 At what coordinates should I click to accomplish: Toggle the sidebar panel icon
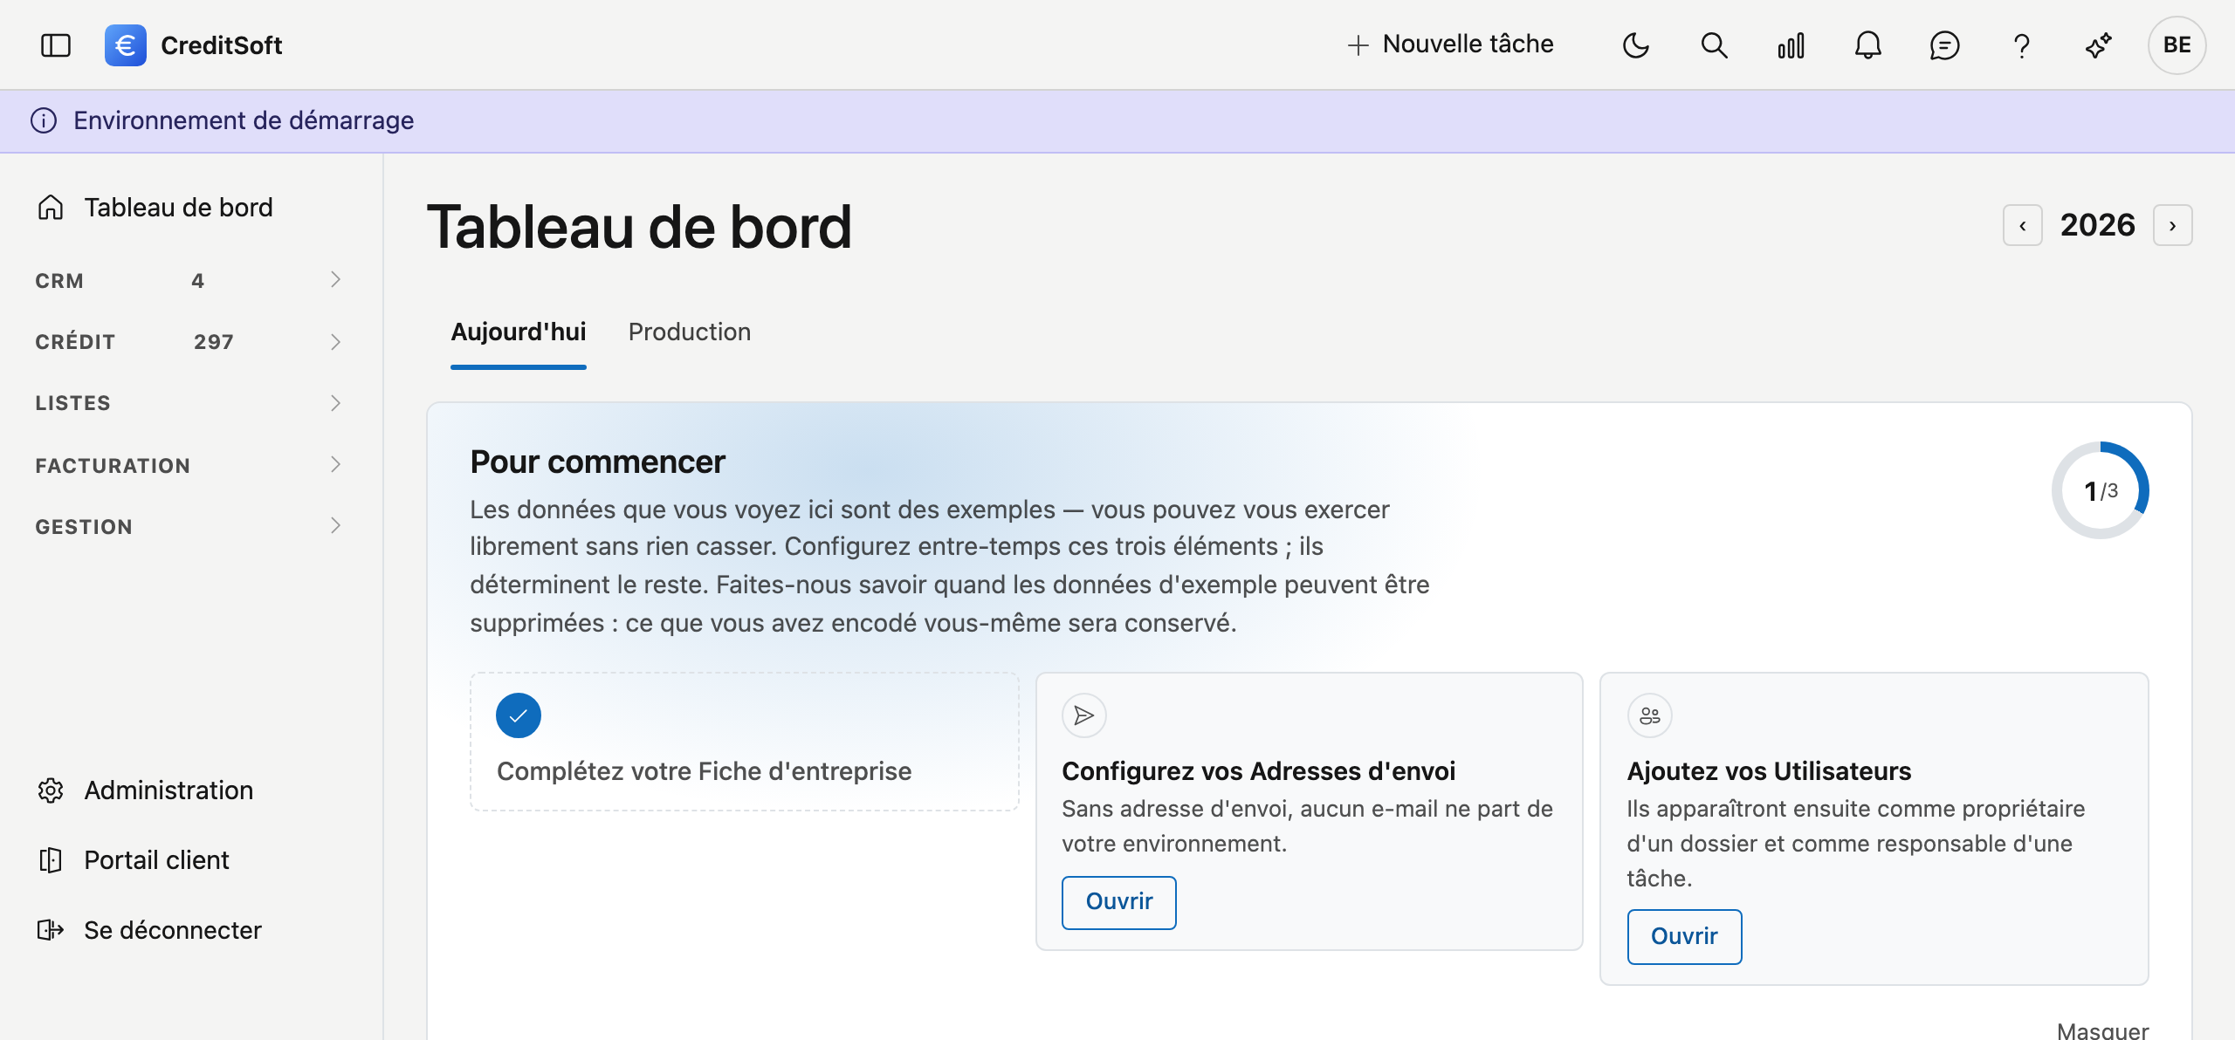pyautogui.click(x=56, y=45)
